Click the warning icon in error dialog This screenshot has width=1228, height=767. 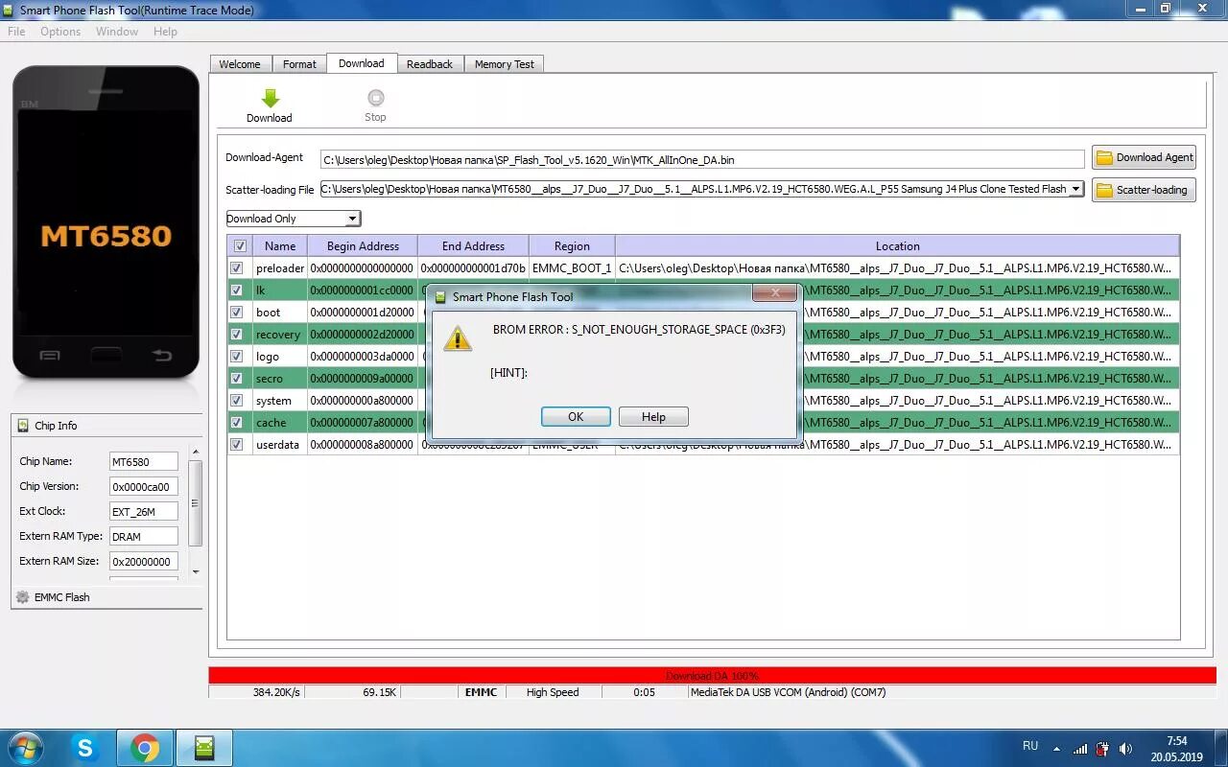(x=458, y=337)
